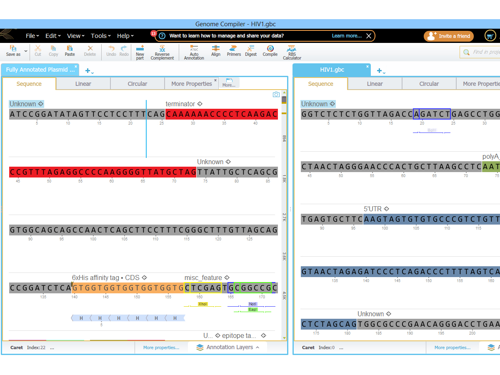The image size is (500, 375).
Task: Launch the Primers tool
Action: point(234,51)
